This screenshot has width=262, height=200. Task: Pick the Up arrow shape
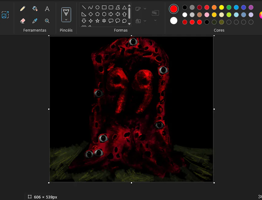[124, 14]
